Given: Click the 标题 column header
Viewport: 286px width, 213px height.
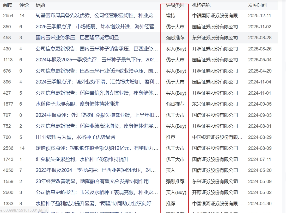Looking at the screenshot, I should pyautogui.click(x=40, y=5).
